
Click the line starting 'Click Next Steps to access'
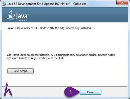point(61,55)
